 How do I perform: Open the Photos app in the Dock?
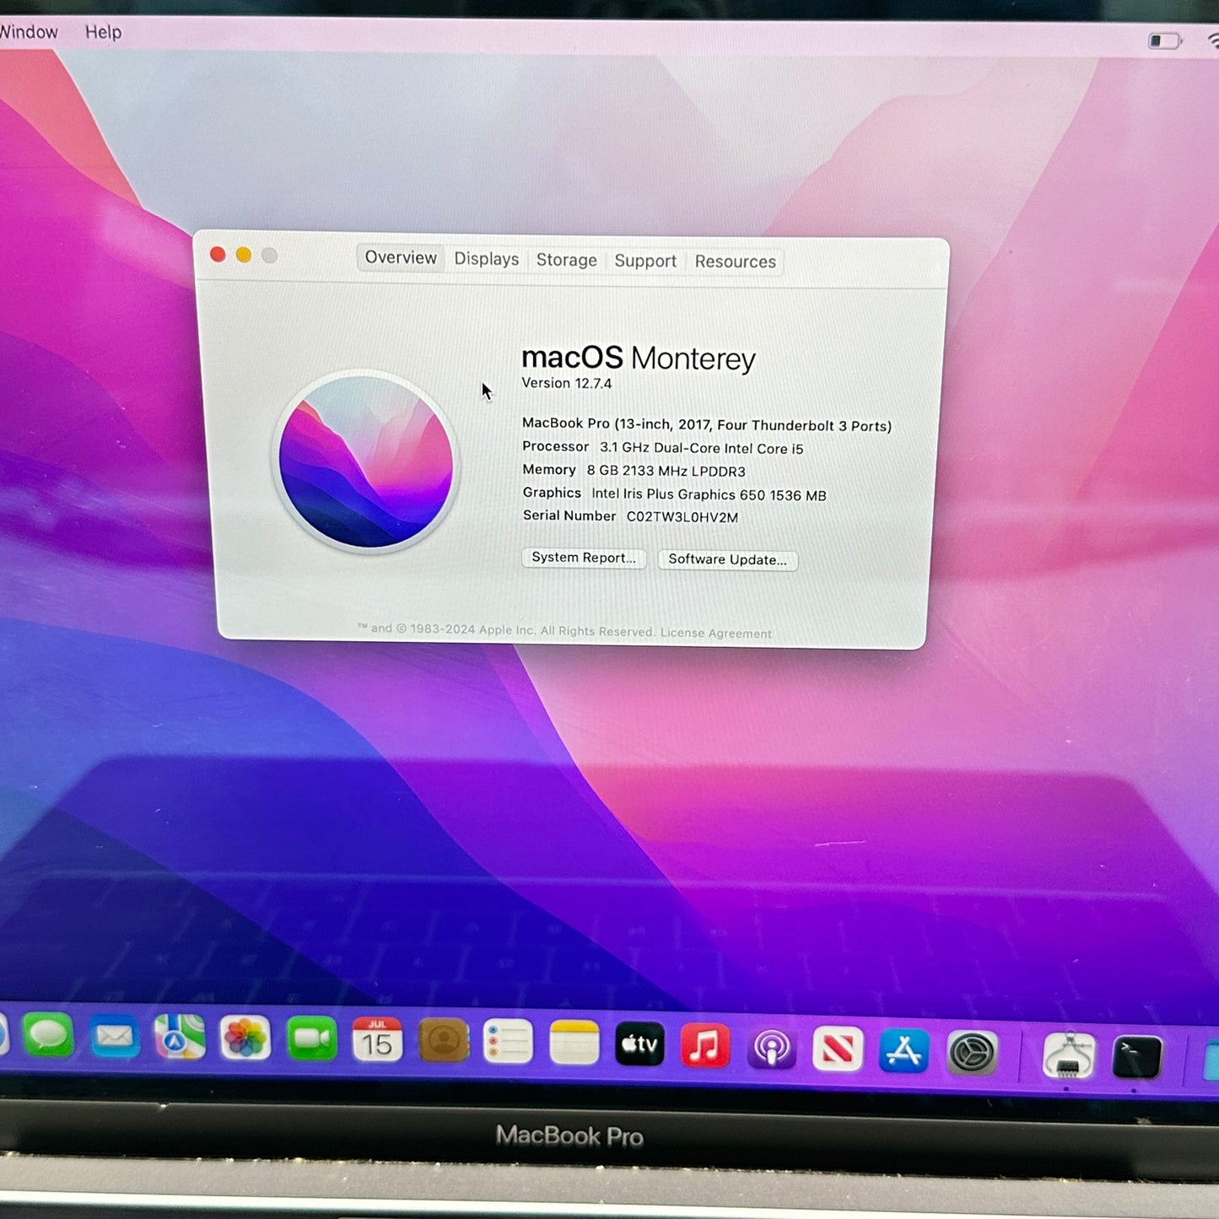pos(245,1038)
